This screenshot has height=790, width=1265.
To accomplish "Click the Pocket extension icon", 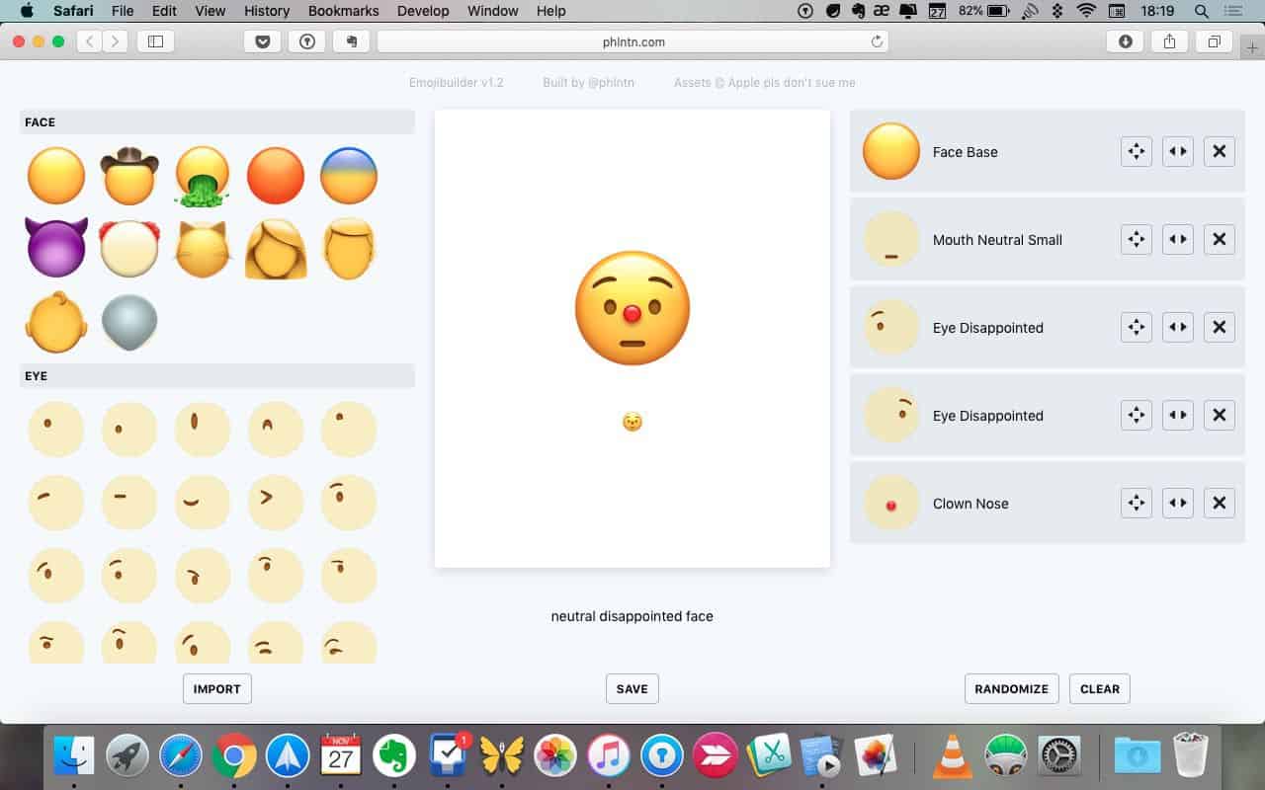I will click(x=262, y=41).
